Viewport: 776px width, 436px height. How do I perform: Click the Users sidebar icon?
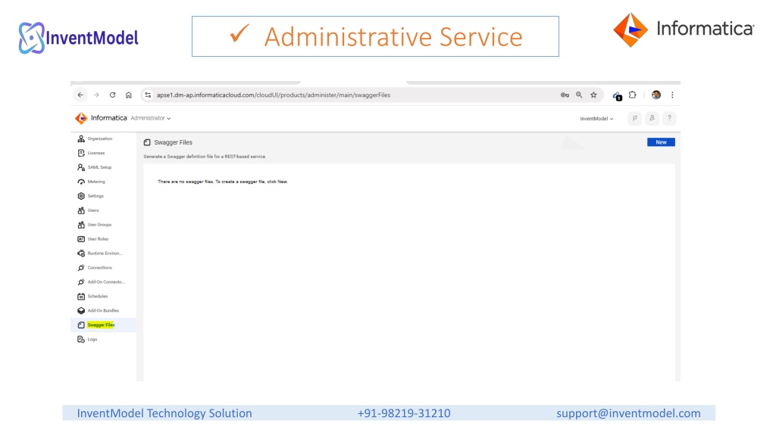81,210
